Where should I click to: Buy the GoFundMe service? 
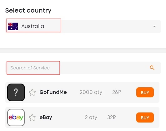click(145, 92)
